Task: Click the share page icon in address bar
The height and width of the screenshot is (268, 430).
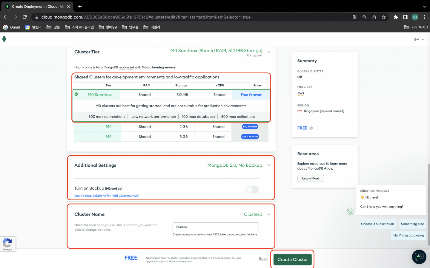Action: (374, 17)
